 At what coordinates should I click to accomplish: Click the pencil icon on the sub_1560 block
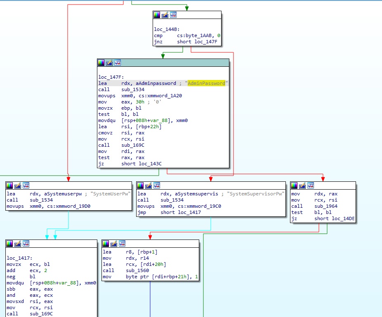tap(114, 244)
